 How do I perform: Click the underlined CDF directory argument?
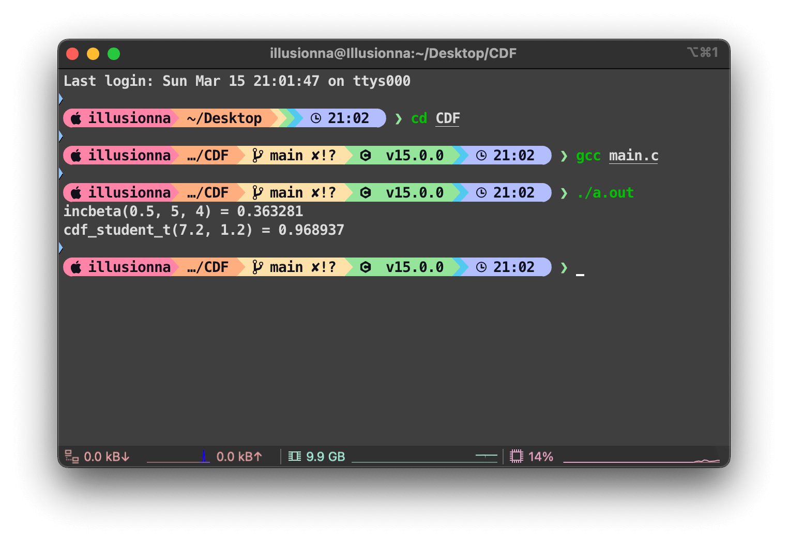click(x=447, y=118)
